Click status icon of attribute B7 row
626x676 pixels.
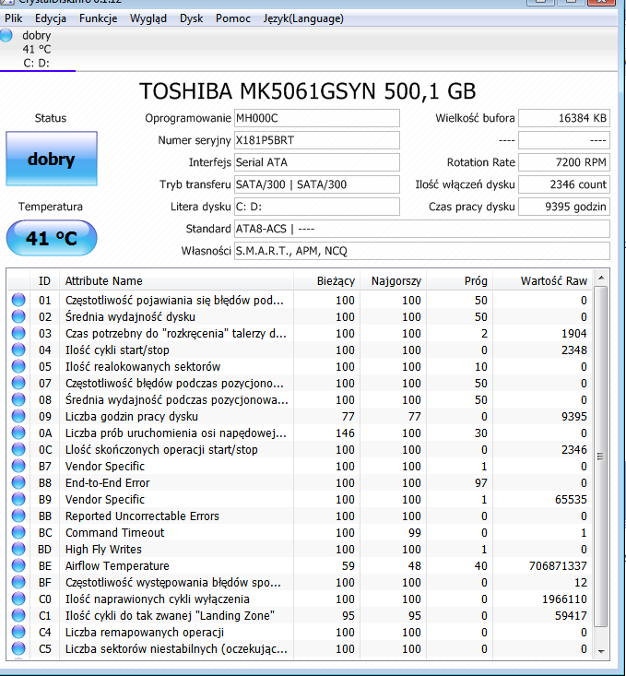(x=18, y=466)
